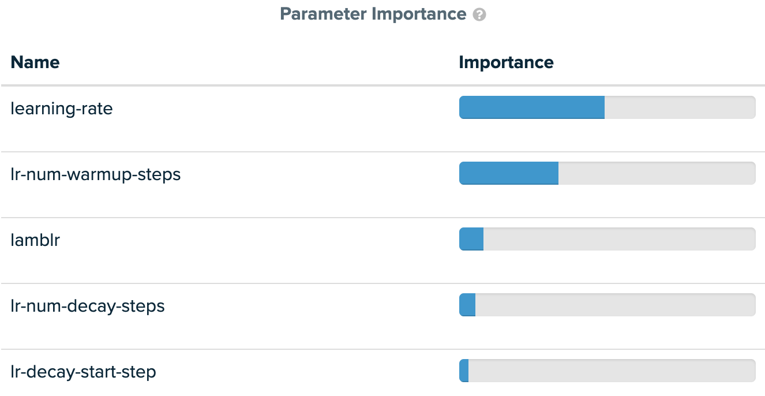Click the gray unfilled portion of lr-decay-start-step bar

[x=612, y=371]
